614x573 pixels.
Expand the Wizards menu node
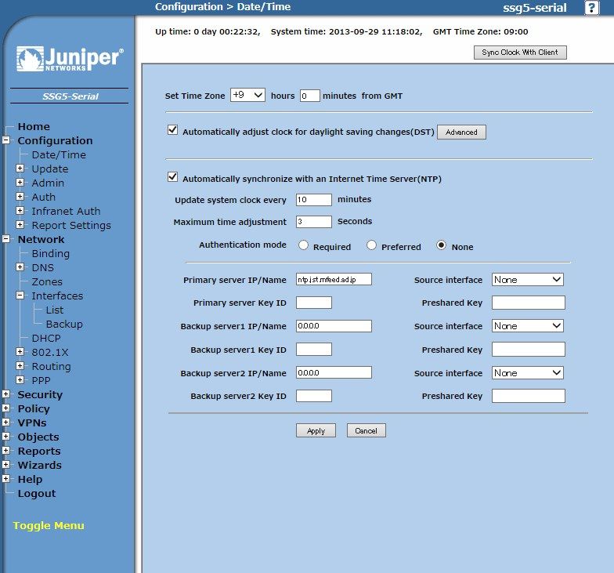[6, 464]
